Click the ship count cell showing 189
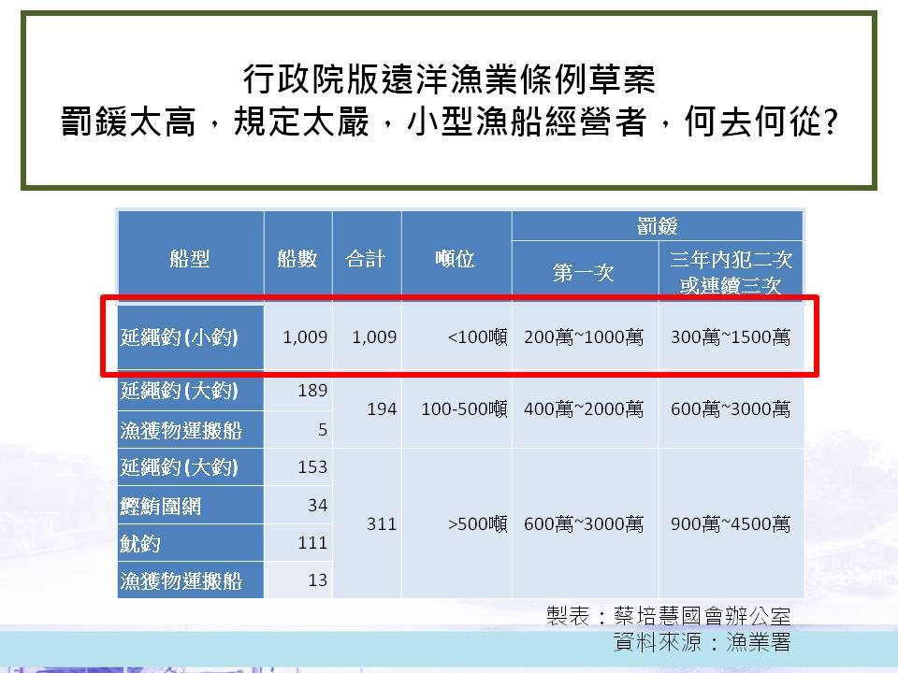The height and width of the screenshot is (673, 898). click(311, 391)
